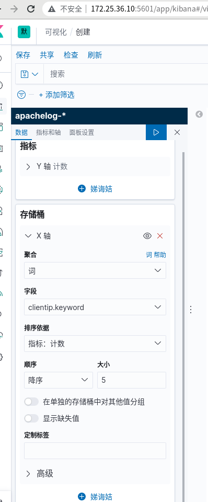Click the 定制标签 text input

95,451
